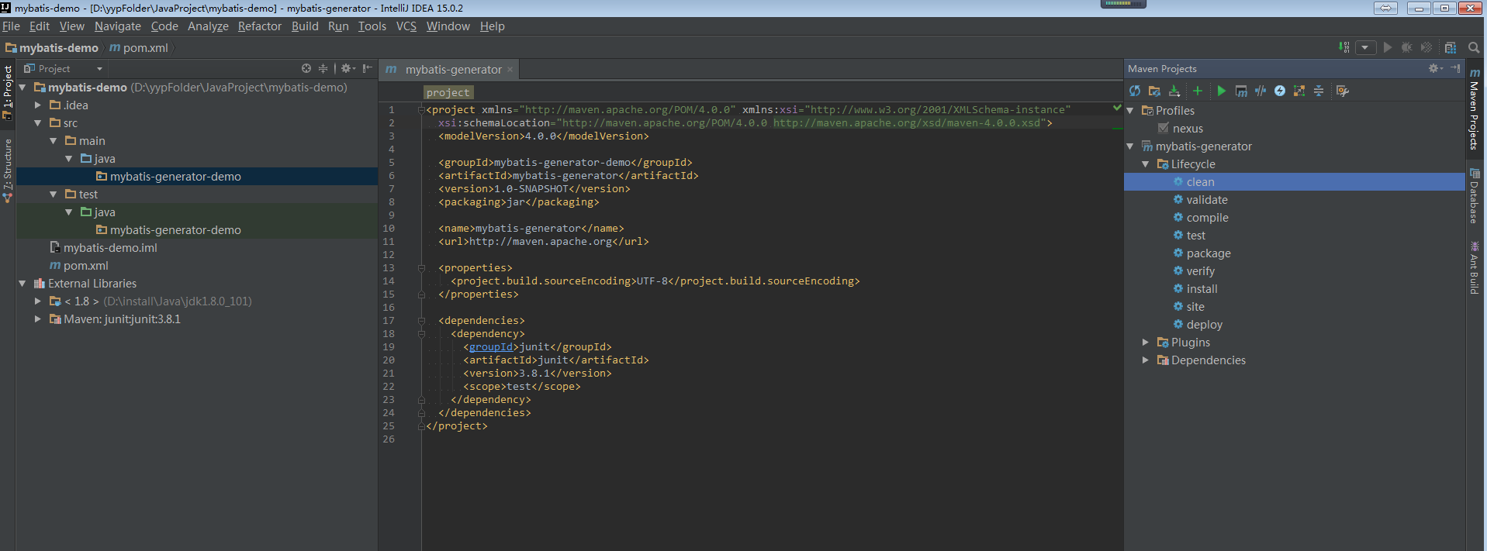Select the package lifecycle phase
Image resolution: width=1487 pixels, height=551 pixels.
(1209, 253)
